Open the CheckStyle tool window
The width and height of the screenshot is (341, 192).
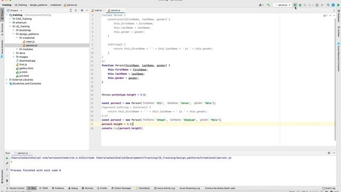coord(143,188)
